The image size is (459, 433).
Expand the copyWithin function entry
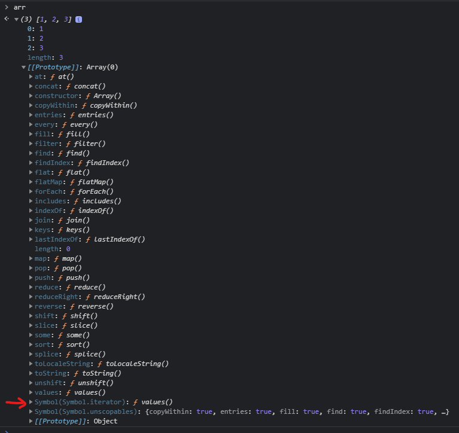click(31, 105)
